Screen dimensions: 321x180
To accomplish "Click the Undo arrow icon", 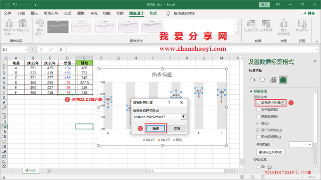I will point(15,5).
